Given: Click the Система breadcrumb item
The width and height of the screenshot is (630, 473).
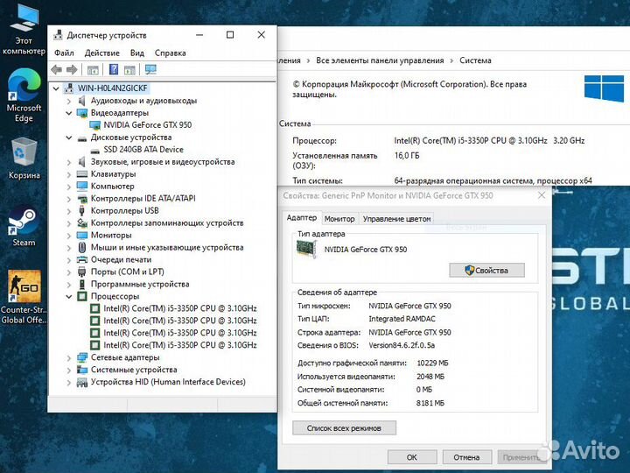Looking at the screenshot, I should 475,60.
